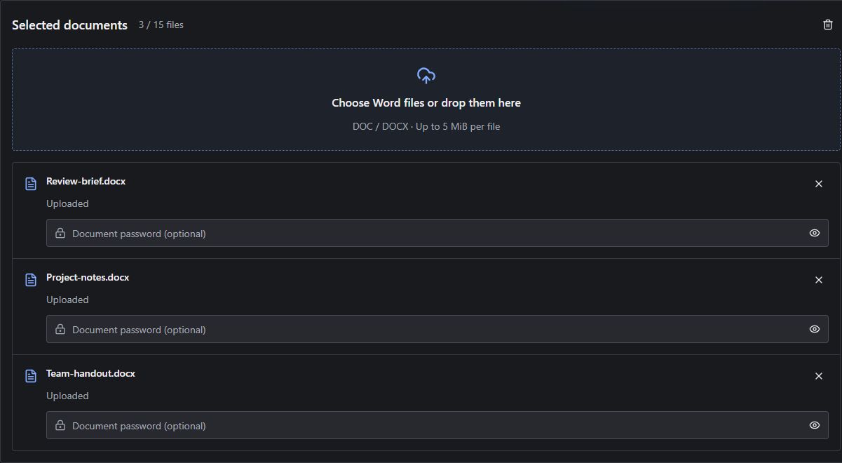Screen dimensions: 842x463
Task: Focus the Review-brief.docx password field
Action: point(437,233)
